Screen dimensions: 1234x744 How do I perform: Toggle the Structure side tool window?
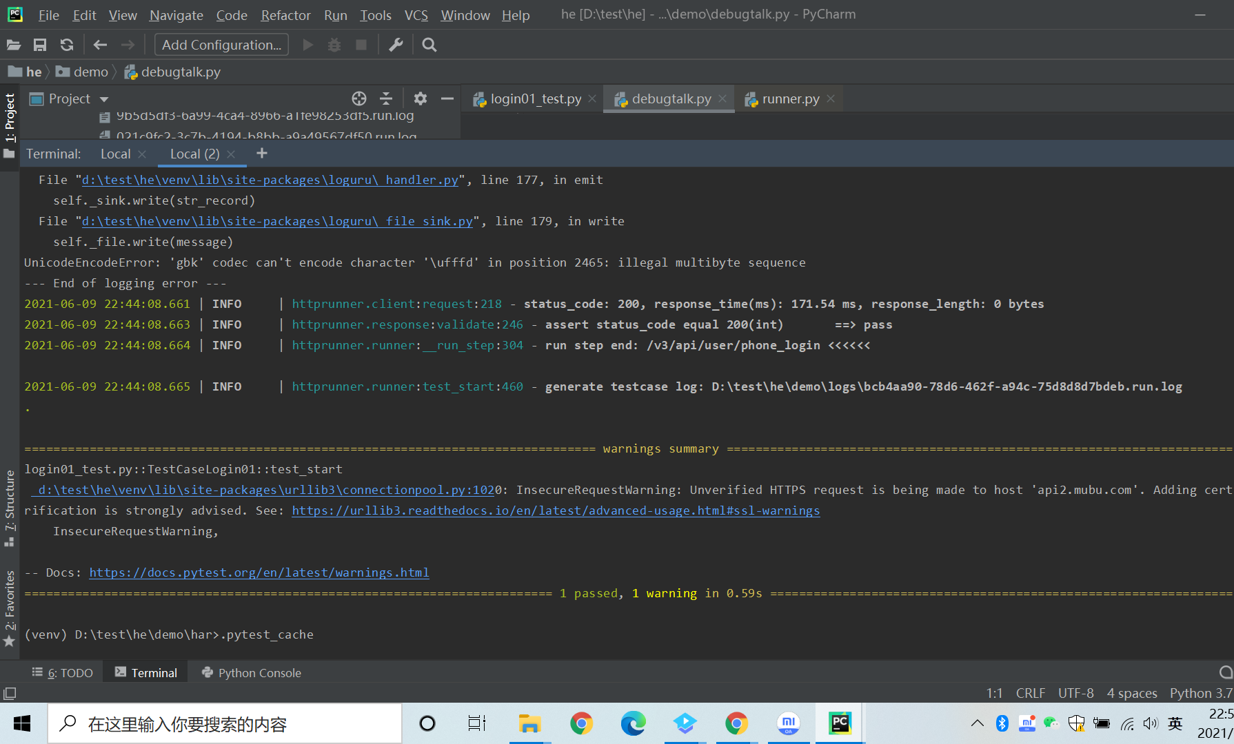10,508
